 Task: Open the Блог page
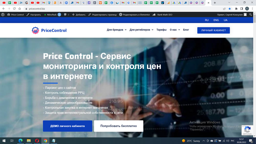point(186,30)
